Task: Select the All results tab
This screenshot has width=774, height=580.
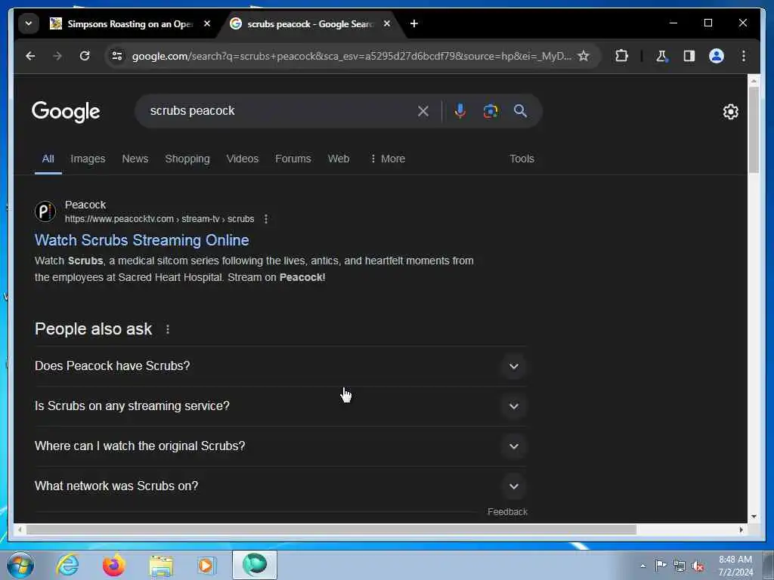Action: click(x=48, y=159)
